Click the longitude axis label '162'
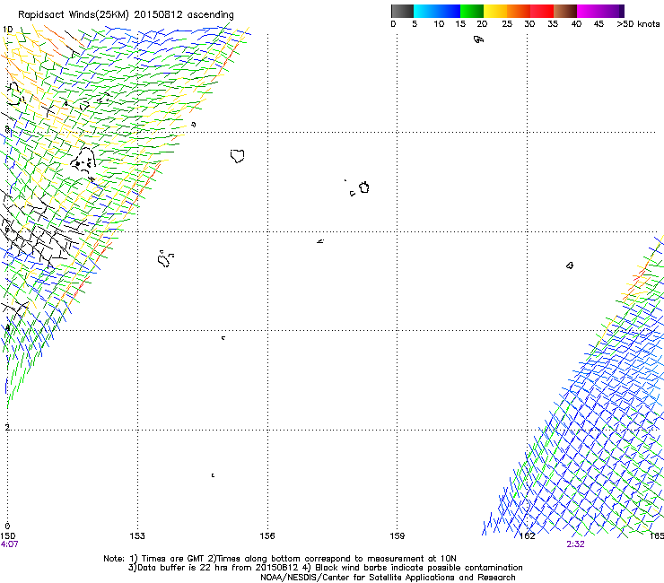 click(528, 536)
